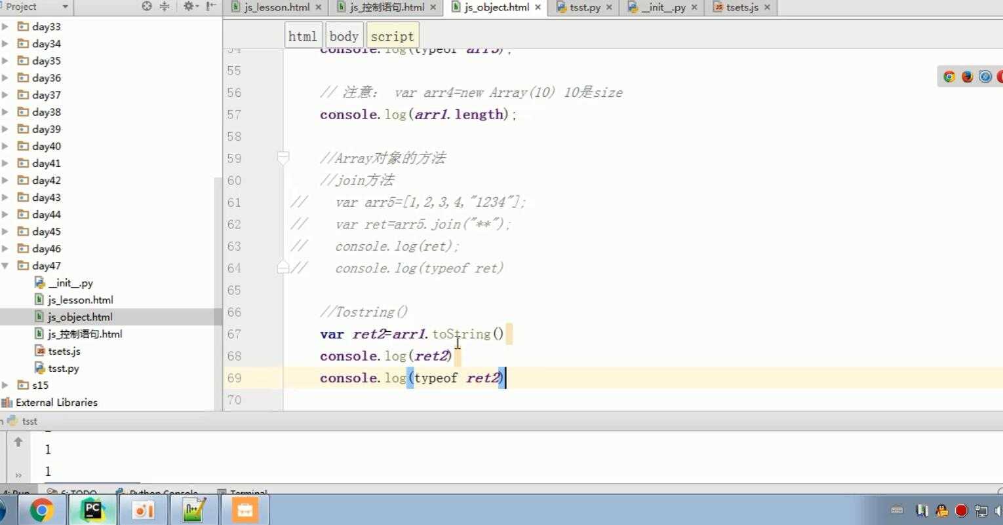Image resolution: width=1003 pixels, height=525 pixels.
Task: Close the tsst.py tab
Action: pos(609,7)
